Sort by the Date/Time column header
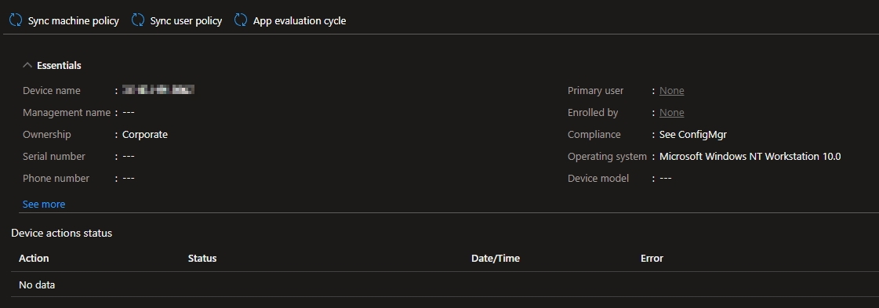879x308 pixels. (496, 258)
